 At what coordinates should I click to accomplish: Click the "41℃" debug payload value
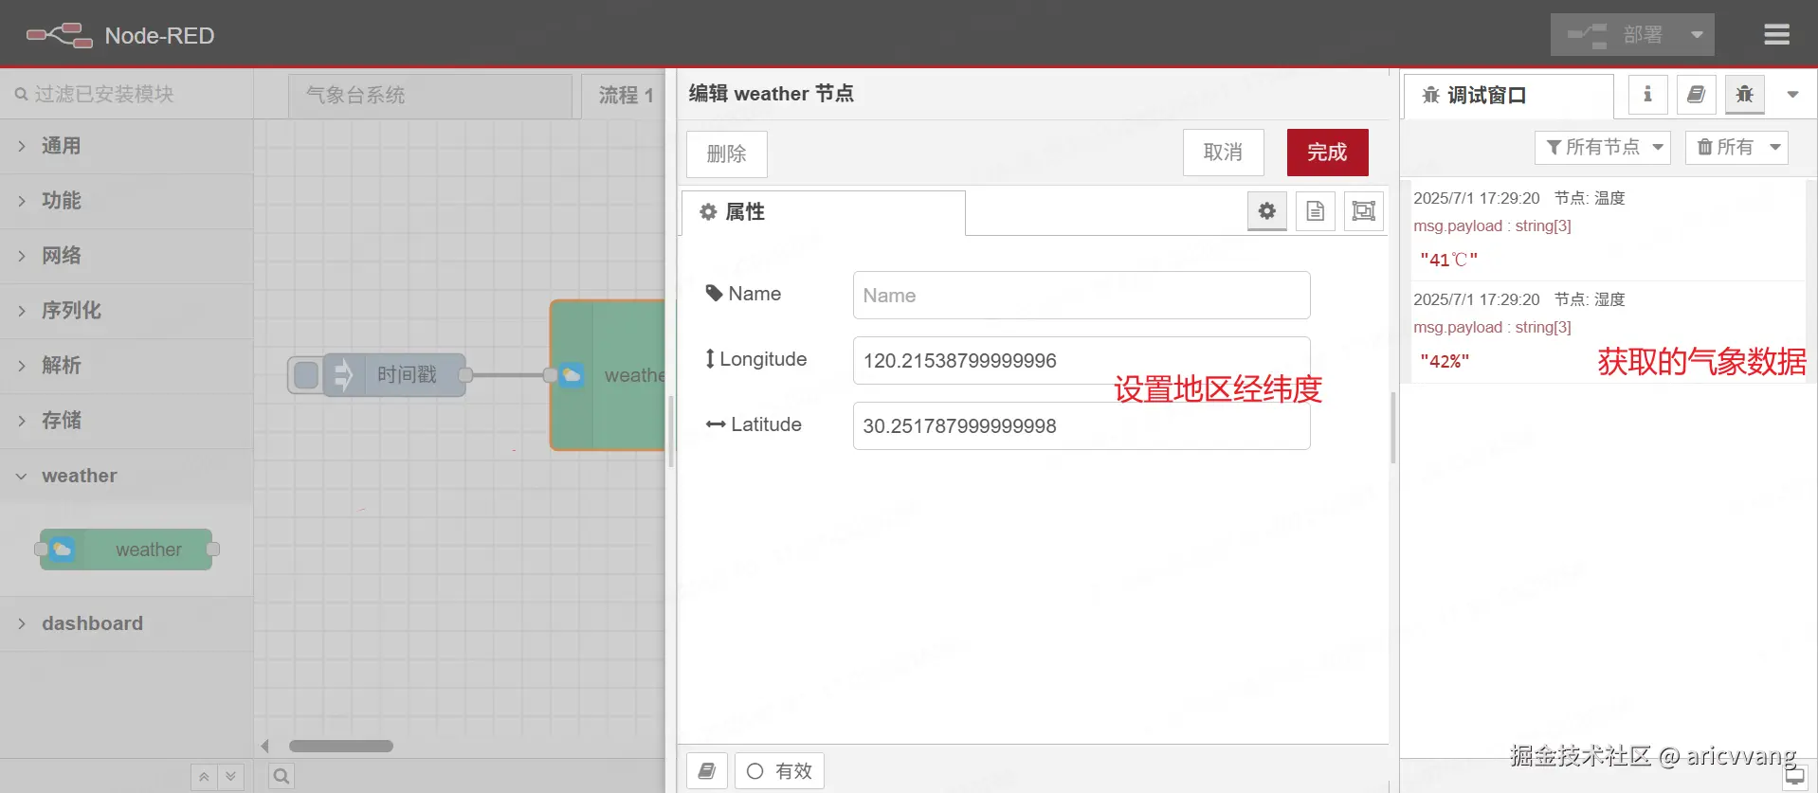pyautogui.click(x=1448, y=260)
